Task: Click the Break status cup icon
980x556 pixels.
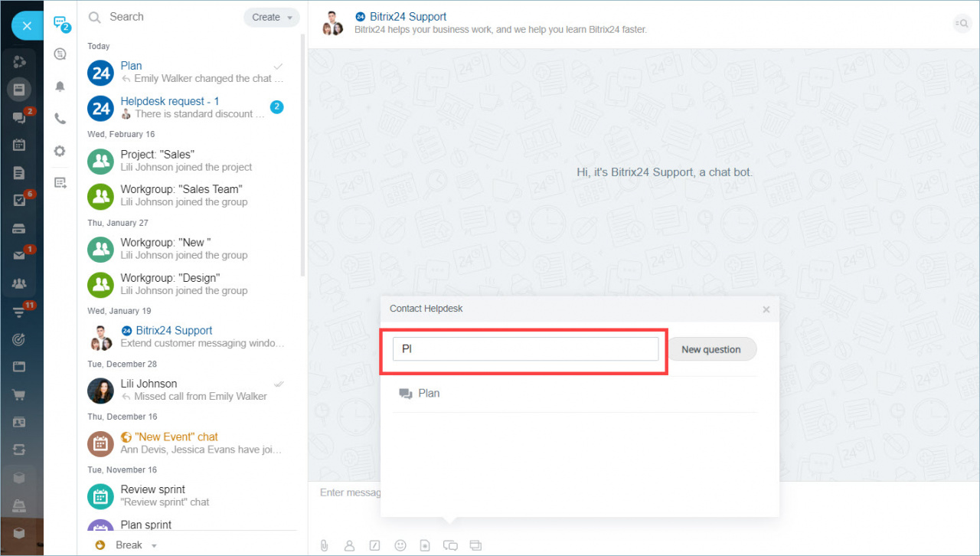Action: [100, 545]
